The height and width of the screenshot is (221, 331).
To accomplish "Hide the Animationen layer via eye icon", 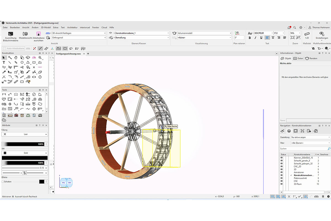I will [282, 172].
